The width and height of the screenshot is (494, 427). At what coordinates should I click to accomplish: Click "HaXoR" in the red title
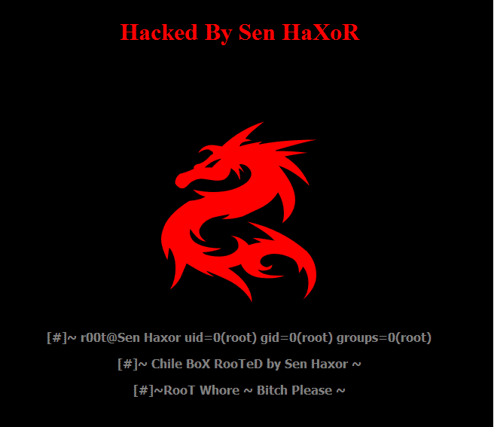pyautogui.click(x=321, y=32)
